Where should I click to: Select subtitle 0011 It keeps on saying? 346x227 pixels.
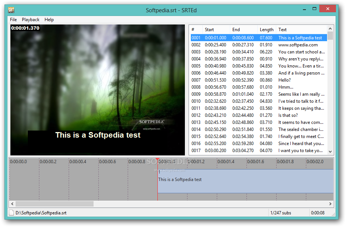click(x=259, y=108)
